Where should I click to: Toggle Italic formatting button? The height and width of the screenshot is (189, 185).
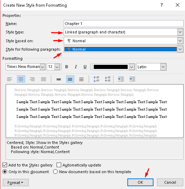[x=76, y=67]
